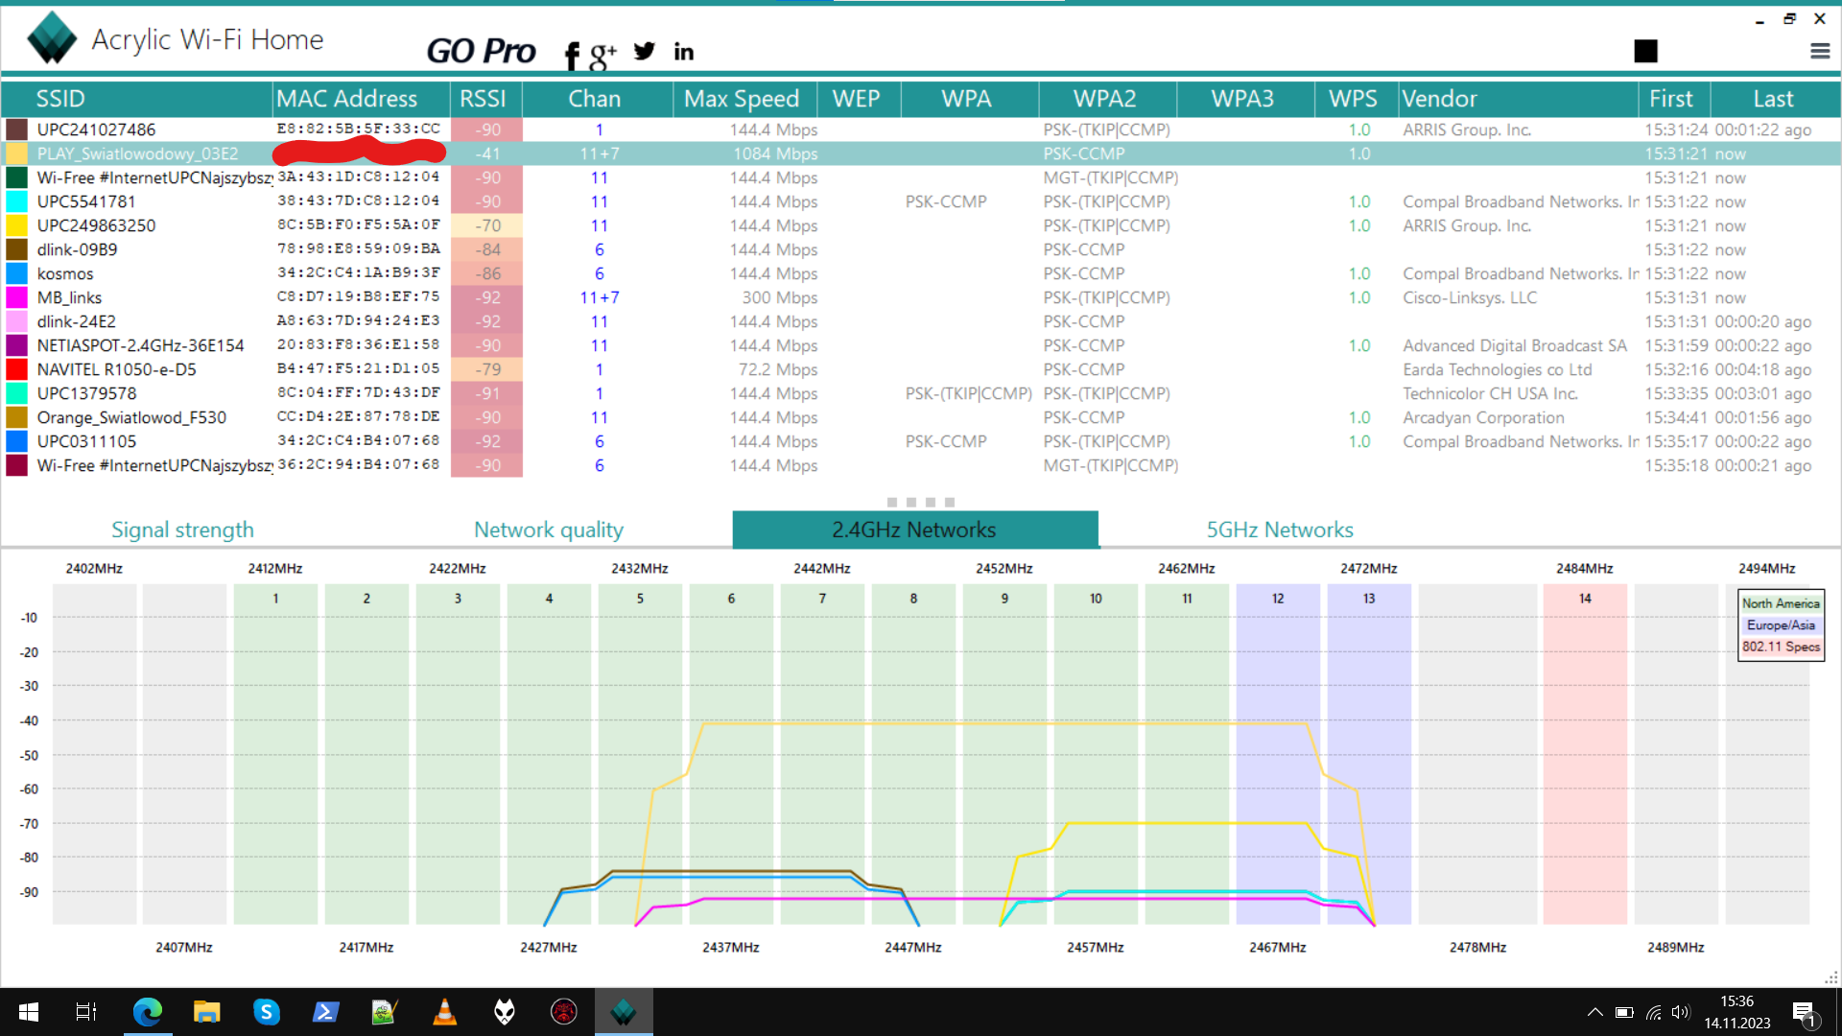Select the dlink-09B9 network row
Screen dimensions: 1842x1036
(x=921, y=249)
